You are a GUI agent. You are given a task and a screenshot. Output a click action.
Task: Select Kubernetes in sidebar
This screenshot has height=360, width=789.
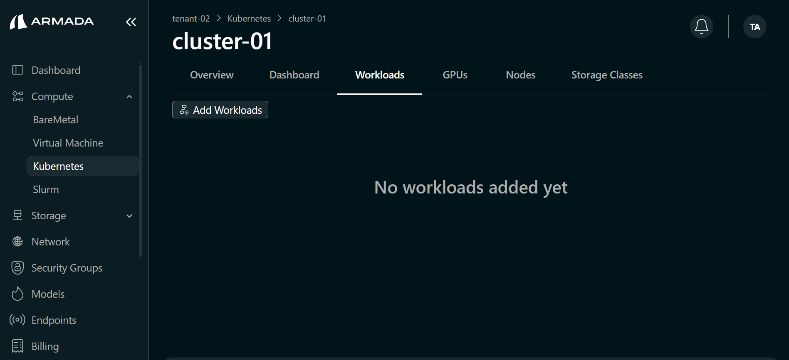point(82,166)
